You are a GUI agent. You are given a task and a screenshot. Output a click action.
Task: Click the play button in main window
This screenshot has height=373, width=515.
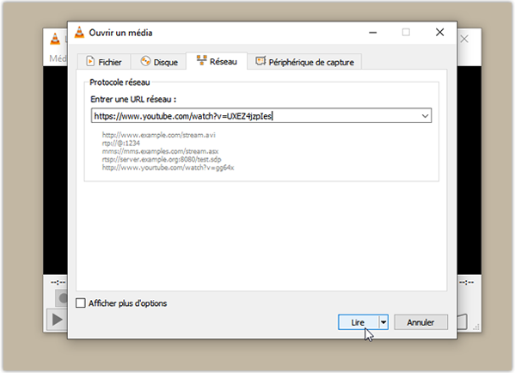tap(57, 320)
